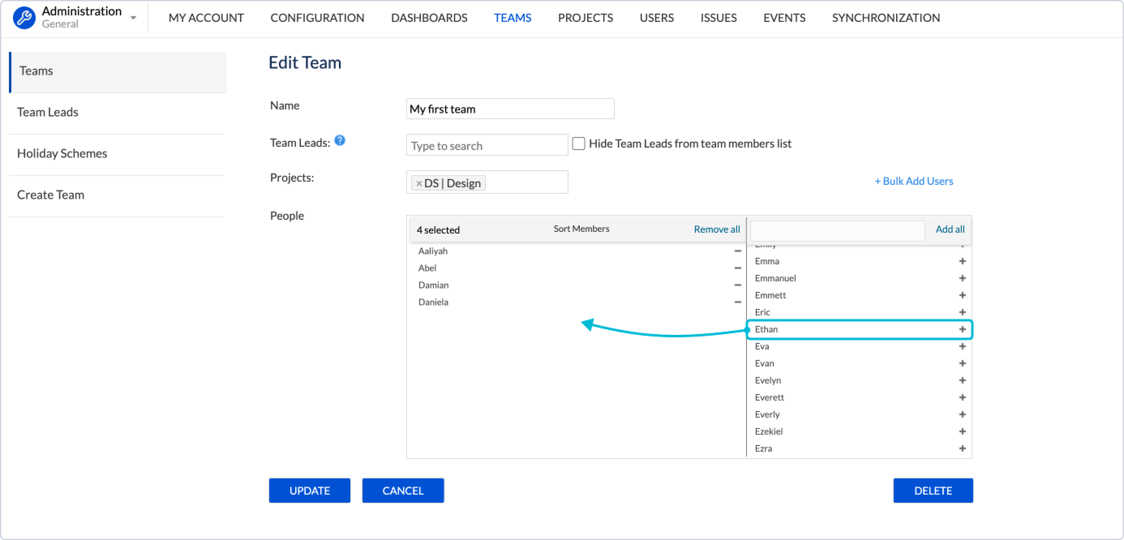Expand the Administration General dropdown arrow

click(x=133, y=18)
